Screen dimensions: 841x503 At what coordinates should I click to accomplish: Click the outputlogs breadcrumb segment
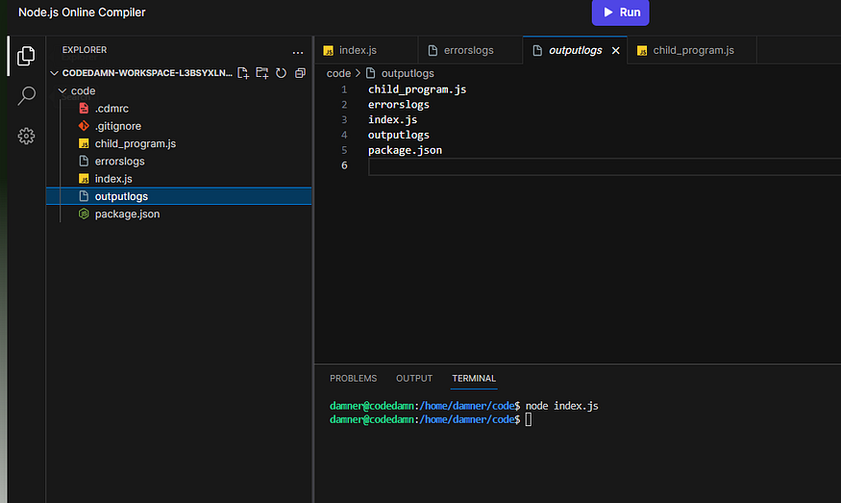coord(408,73)
